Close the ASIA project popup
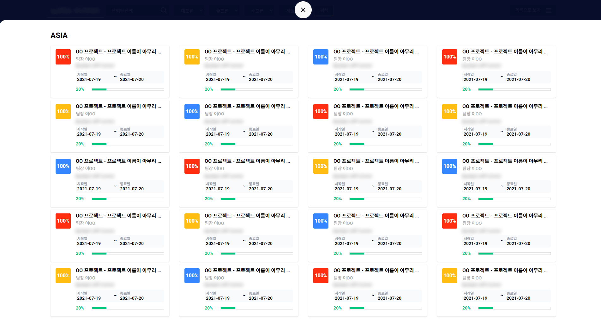Image resolution: width=601 pixels, height=319 pixels. pos(303,10)
